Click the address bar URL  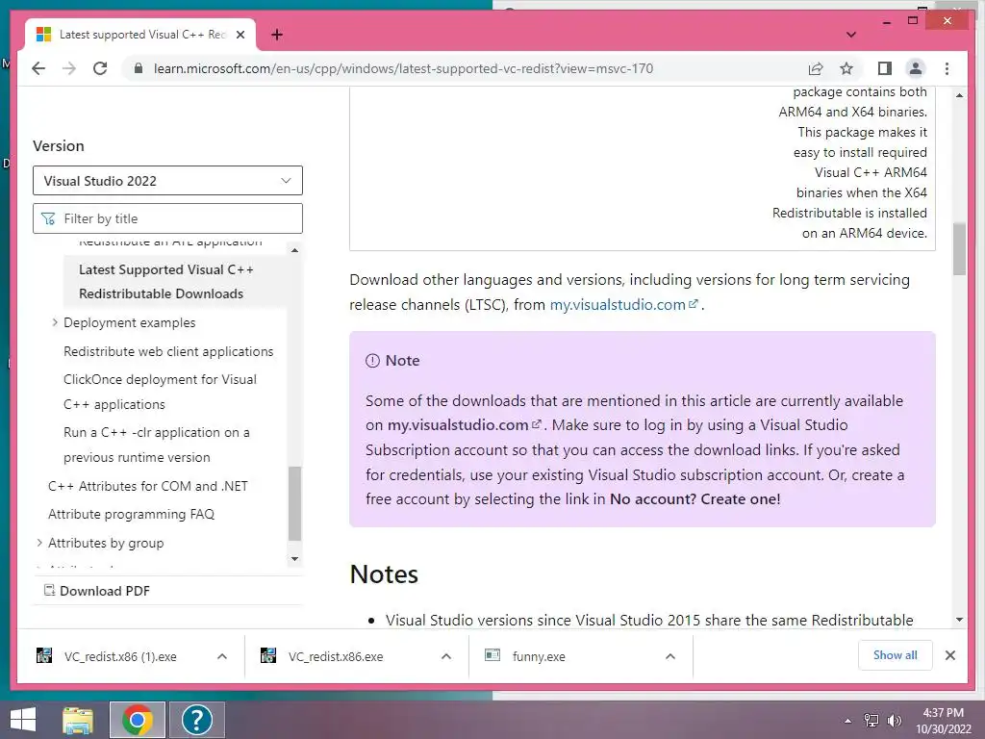(403, 68)
